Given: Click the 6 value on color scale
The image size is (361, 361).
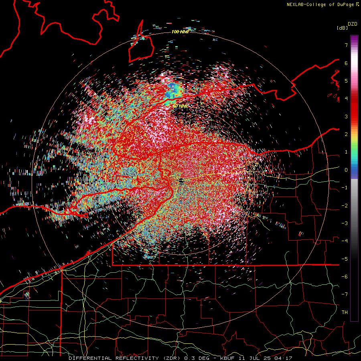Looking at the screenshot, I should 346,63.
